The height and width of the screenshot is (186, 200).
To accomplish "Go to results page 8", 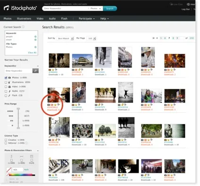I will click(173, 38).
